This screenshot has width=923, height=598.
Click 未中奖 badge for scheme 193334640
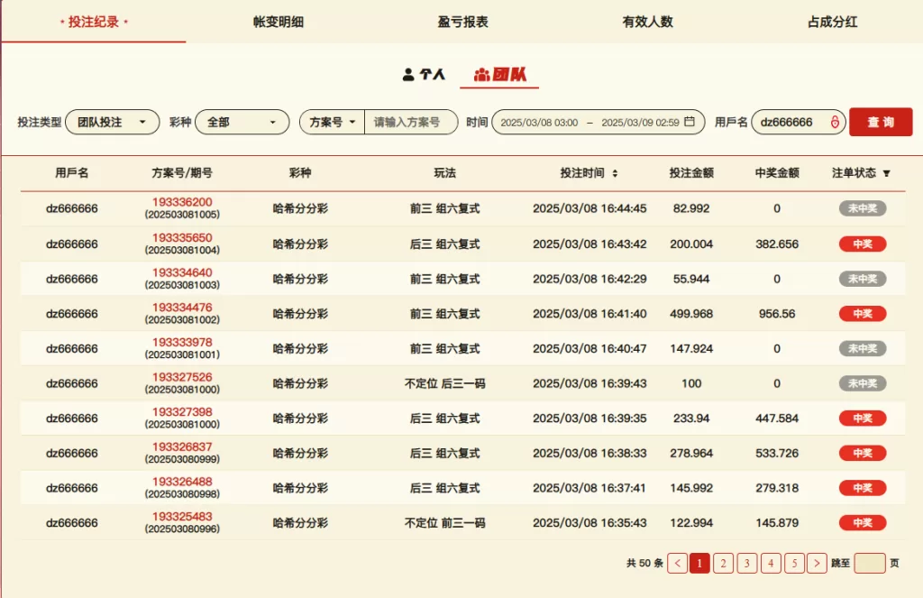[x=863, y=279]
